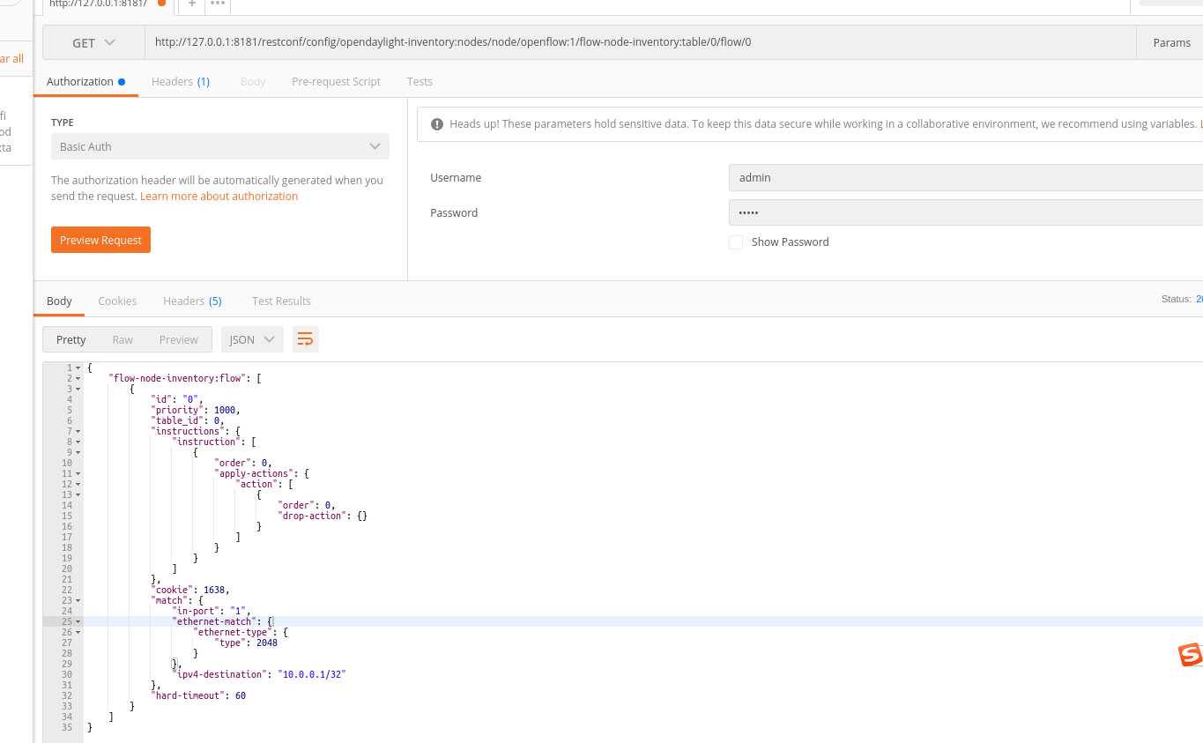Open the tab options ellipsis menu

tap(218, 4)
